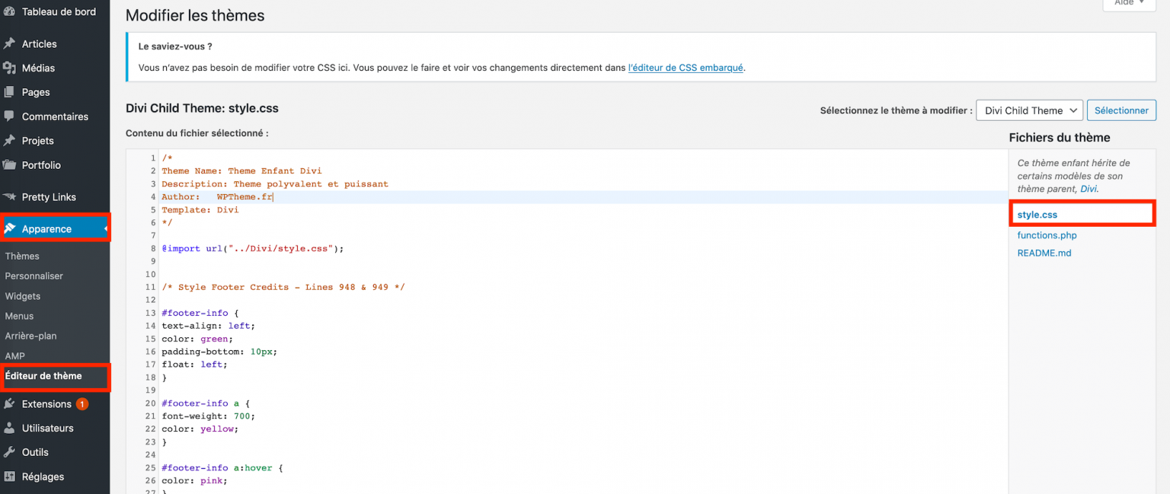Open the Portfolio briefcase icon

[x=11, y=165]
